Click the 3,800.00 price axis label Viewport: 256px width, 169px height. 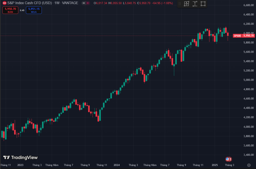tap(248, 136)
